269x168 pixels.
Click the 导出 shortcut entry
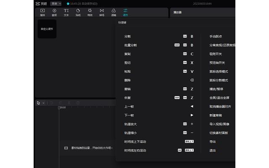(213, 142)
